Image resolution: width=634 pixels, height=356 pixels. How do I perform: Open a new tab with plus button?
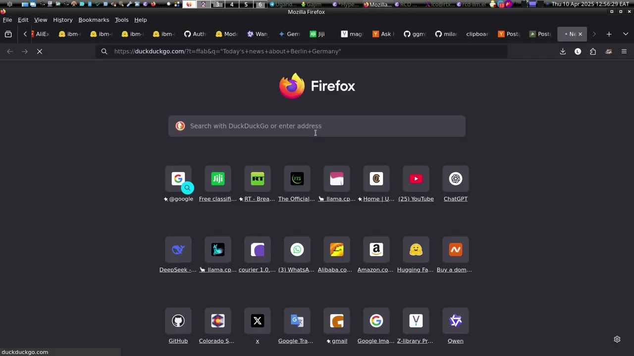click(609, 34)
